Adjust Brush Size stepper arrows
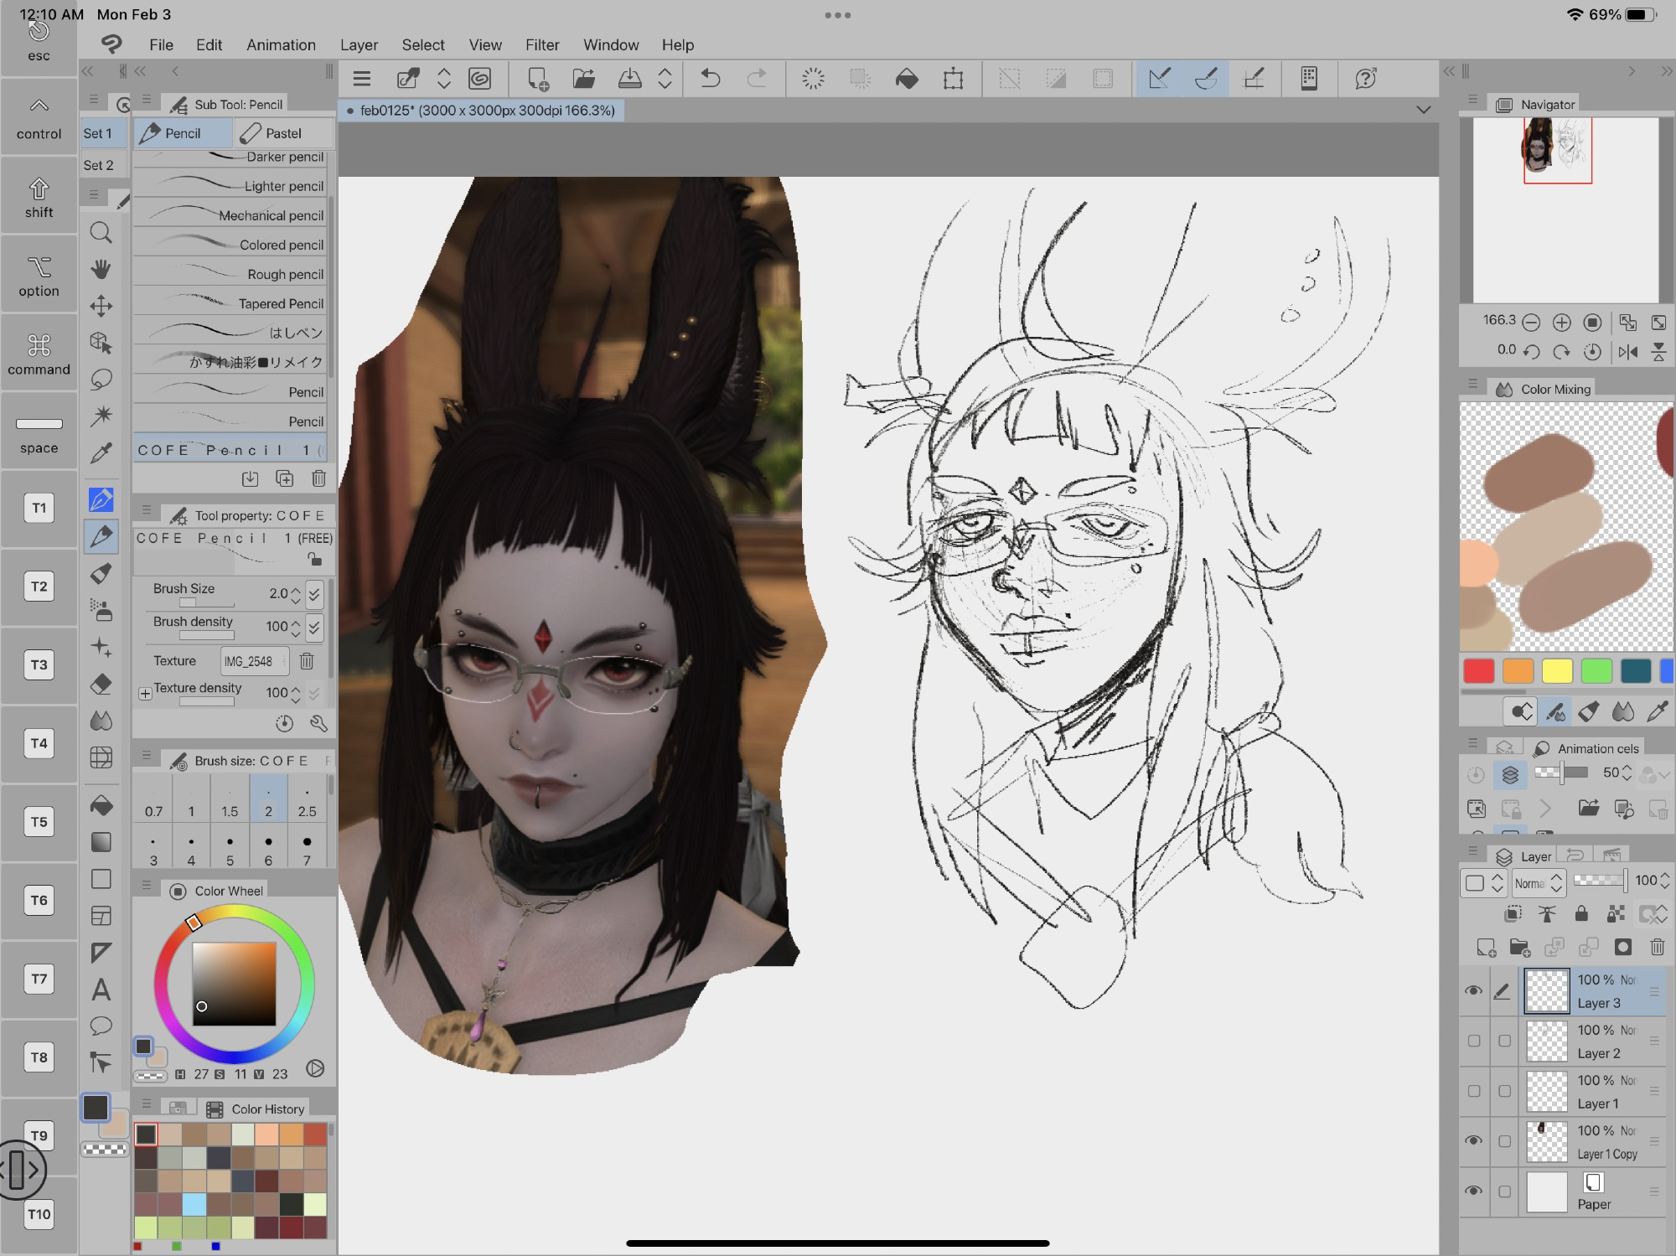Screen dimensions: 1676x1256 (295, 594)
